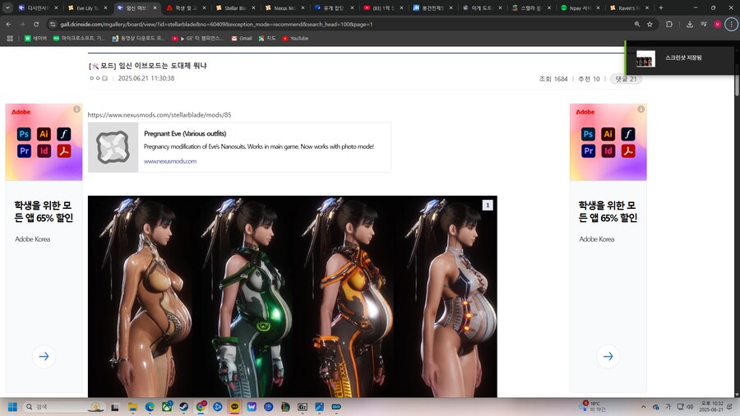
Task: Switch to the 'Npay' tab
Action: point(580,7)
